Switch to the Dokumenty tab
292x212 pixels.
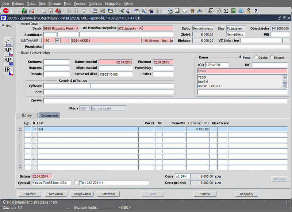point(49,116)
